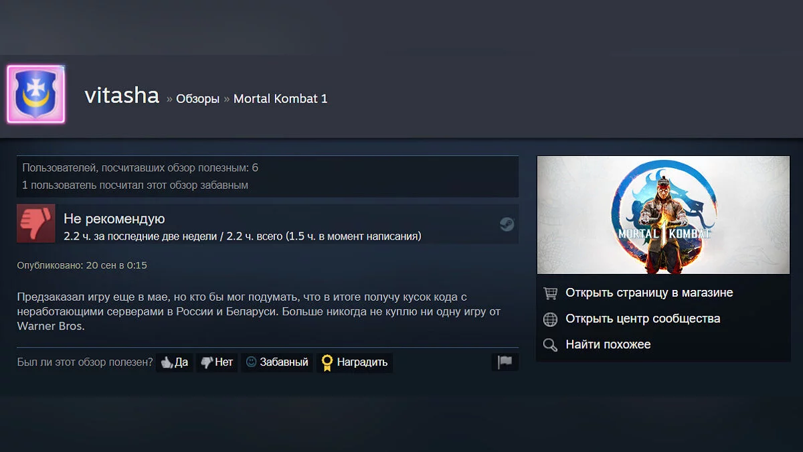Open the vitasha profile name link
The width and height of the screenshot is (803, 452).
point(122,96)
